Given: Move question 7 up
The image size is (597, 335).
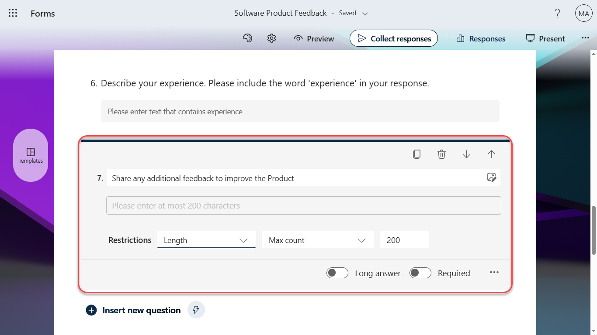Looking at the screenshot, I should (x=491, y=154).
